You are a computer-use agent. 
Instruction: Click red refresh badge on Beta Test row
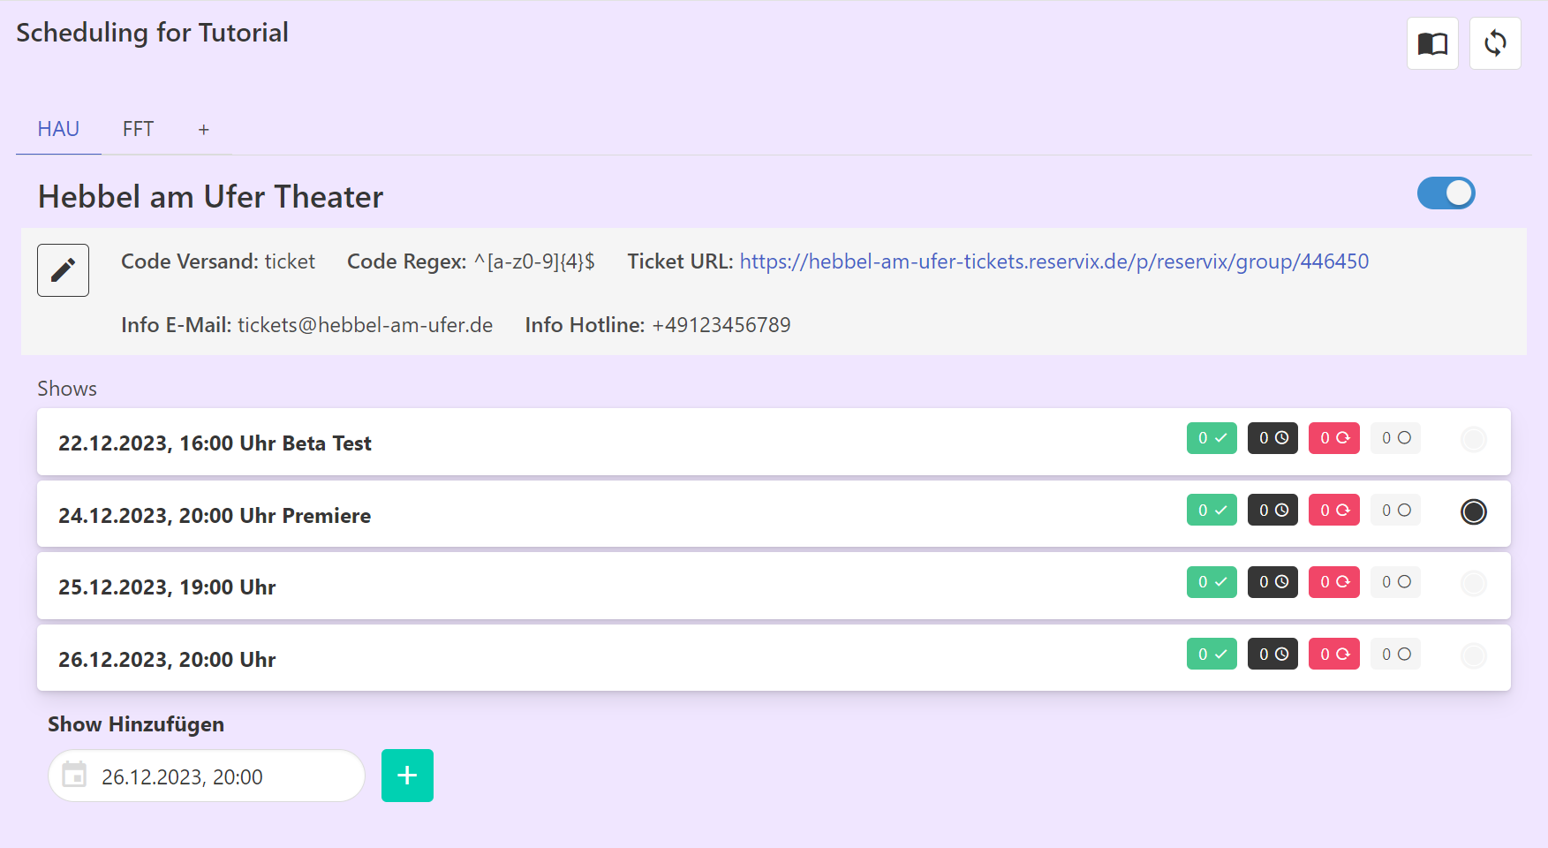tap(1334, 438)
